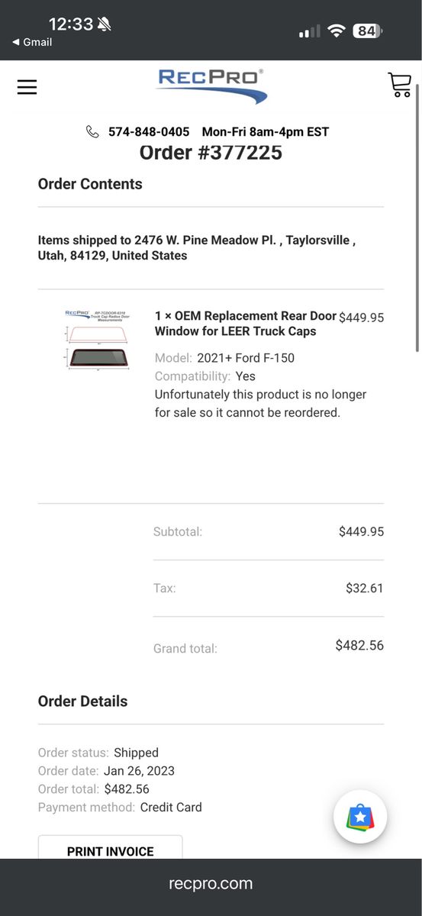
Task: Open the truck cap window product thumbnail
Action: 98,340
